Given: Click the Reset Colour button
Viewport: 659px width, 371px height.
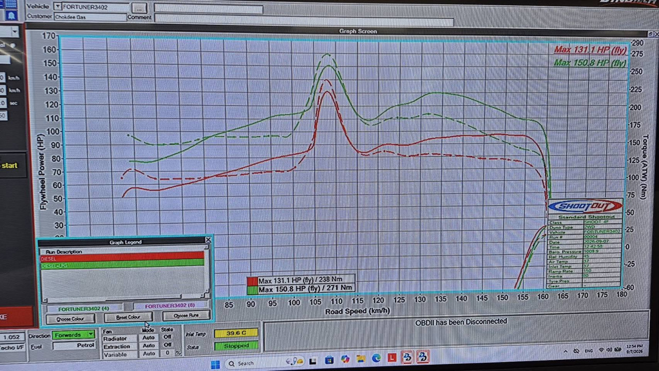Looking at the screenshot, I should [x=128, y=317].
